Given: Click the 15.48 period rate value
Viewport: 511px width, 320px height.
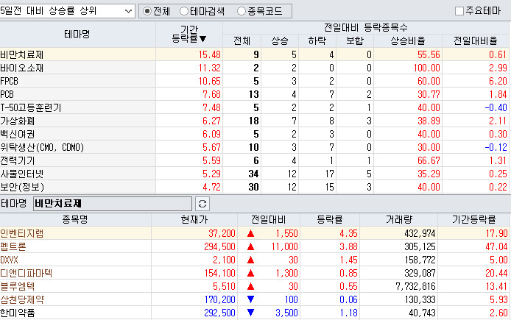Looking at the screenshot, I should click(x=210, y=54).
